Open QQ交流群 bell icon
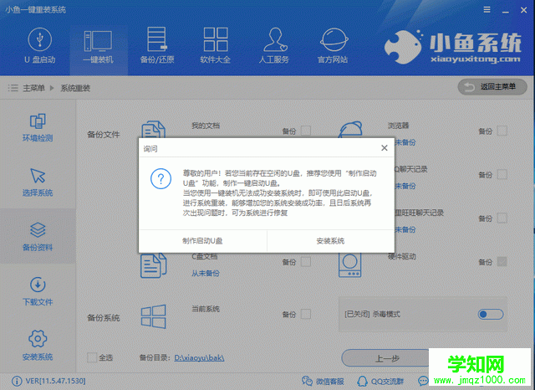This screenshot has height=390, width=535. [362, 381]
